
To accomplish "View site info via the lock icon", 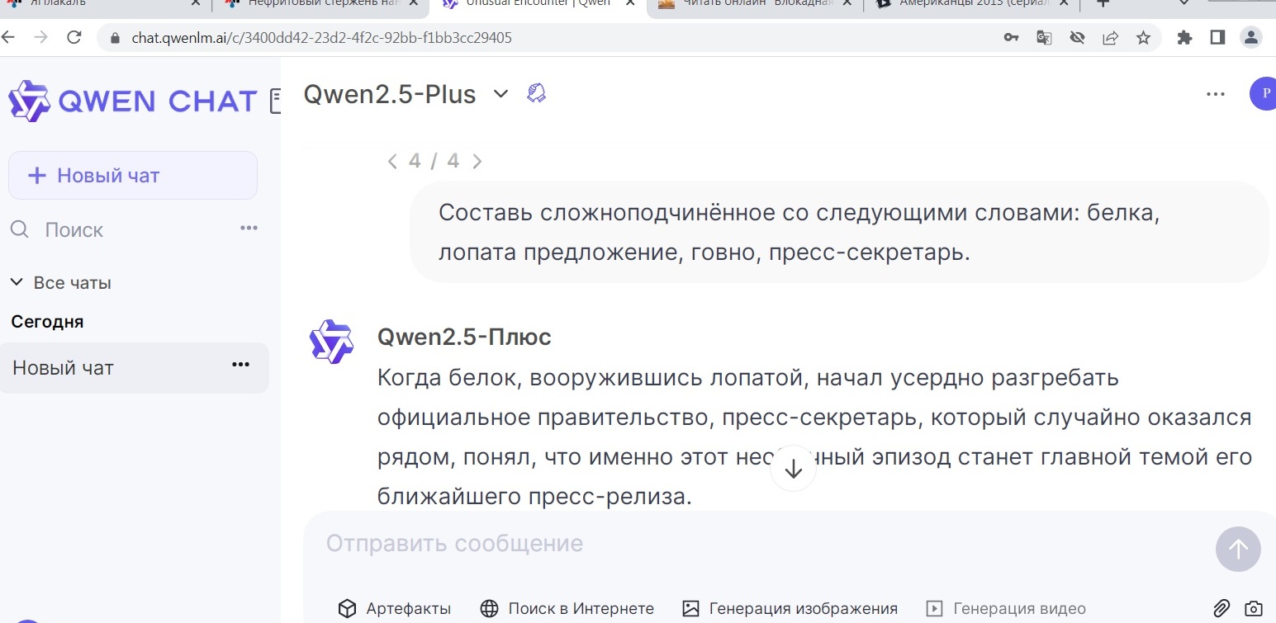I will pyautogui.click(x=115, y=38).
